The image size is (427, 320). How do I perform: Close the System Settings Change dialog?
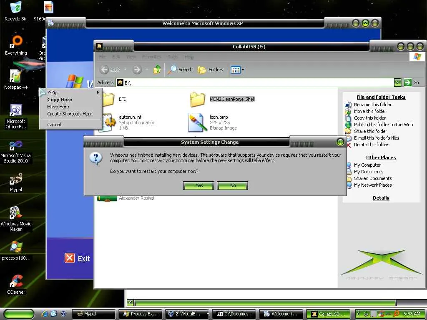click(x=340, y=142)
